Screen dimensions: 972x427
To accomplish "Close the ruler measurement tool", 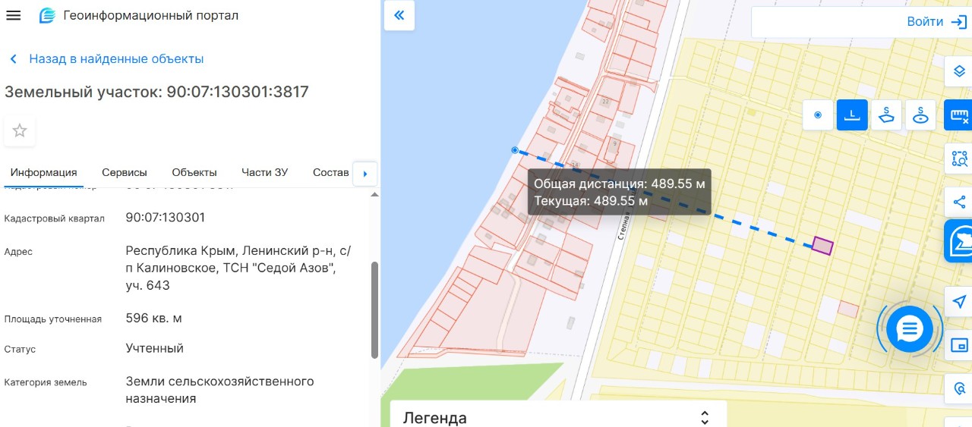I will [x=959, y=116].
